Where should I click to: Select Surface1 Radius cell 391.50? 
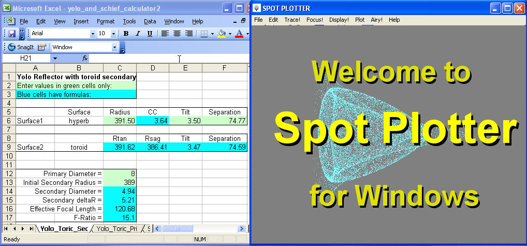[x=120, y=121]
